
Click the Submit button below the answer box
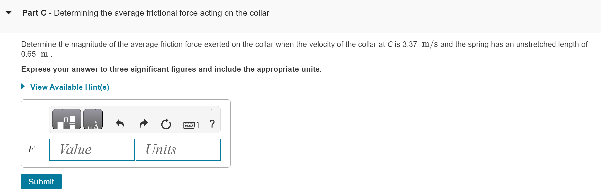(41, 181)
